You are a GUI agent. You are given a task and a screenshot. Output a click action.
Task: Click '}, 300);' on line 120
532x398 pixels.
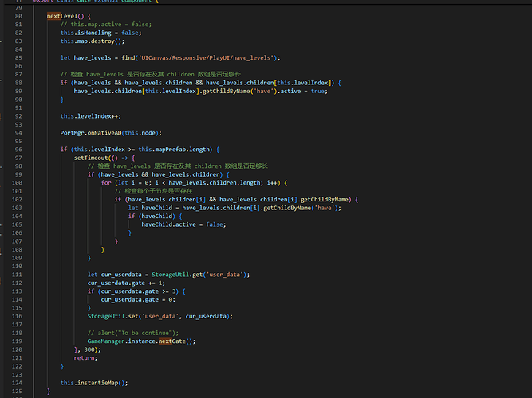87,349
